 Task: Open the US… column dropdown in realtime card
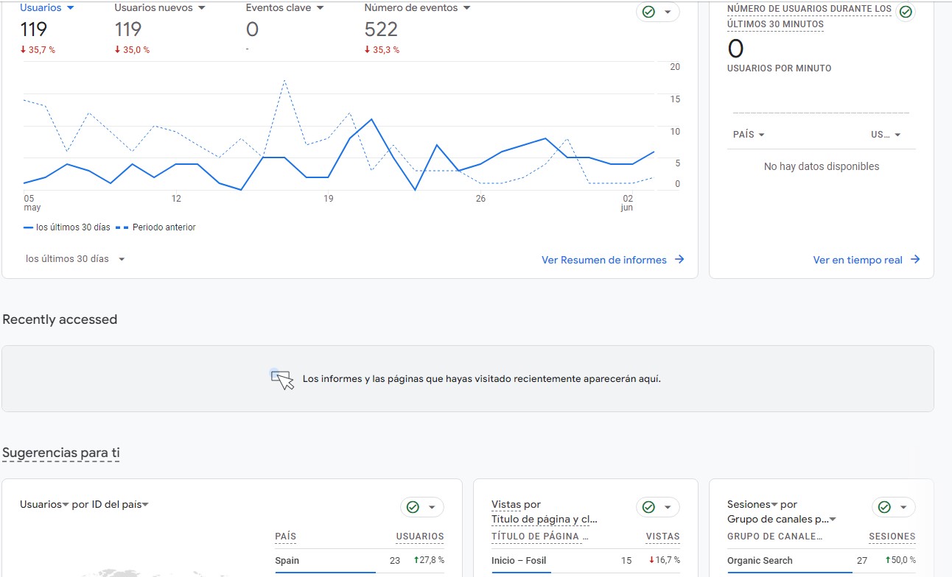886,135
